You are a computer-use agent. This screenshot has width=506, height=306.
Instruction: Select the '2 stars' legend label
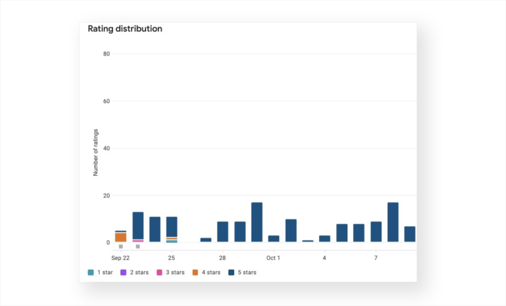[x=139, y=272]
